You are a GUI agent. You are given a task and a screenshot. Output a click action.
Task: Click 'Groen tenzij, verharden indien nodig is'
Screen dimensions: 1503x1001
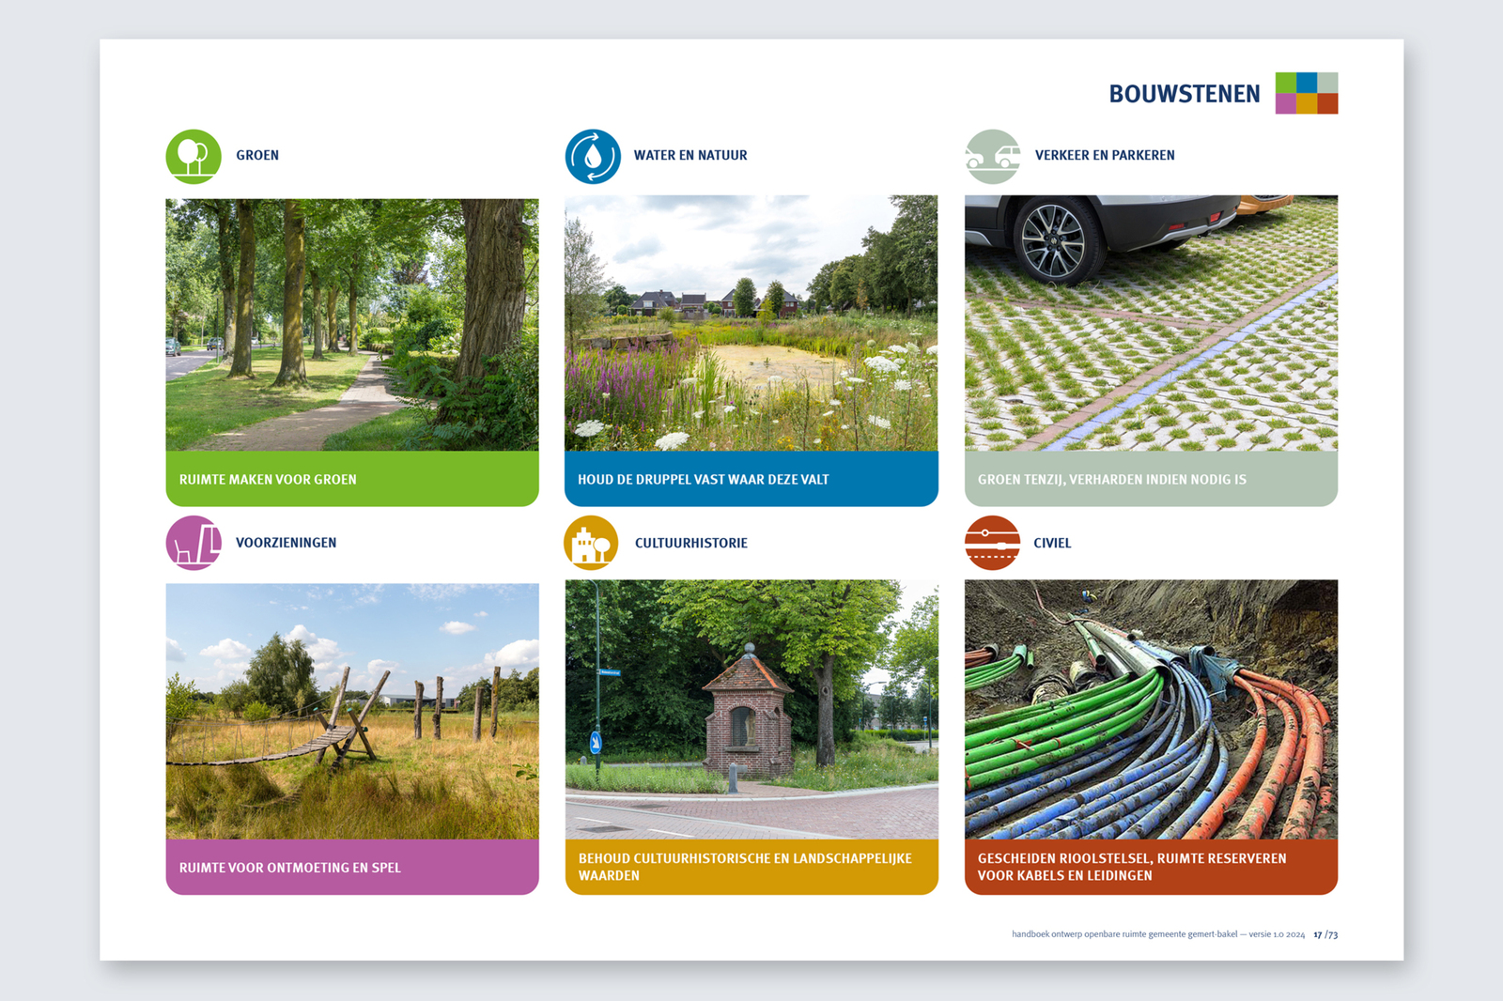(1111, 479)
